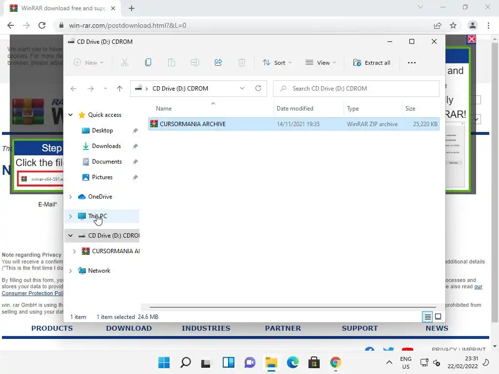Select the CURSORMANIA ARCHIVE file row
Viewport: 499px width, 374px height.
tap(294, 124)
